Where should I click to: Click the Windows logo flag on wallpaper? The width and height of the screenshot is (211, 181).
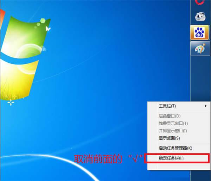(x=21, y=53)
